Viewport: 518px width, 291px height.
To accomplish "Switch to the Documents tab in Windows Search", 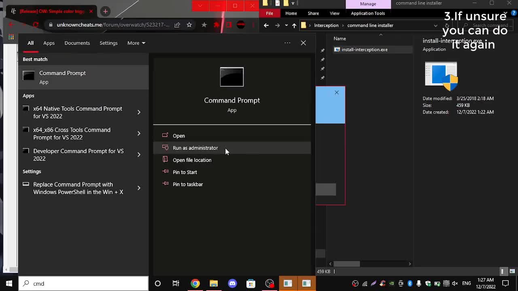I will pyautogui.click(x=77, y=43).
